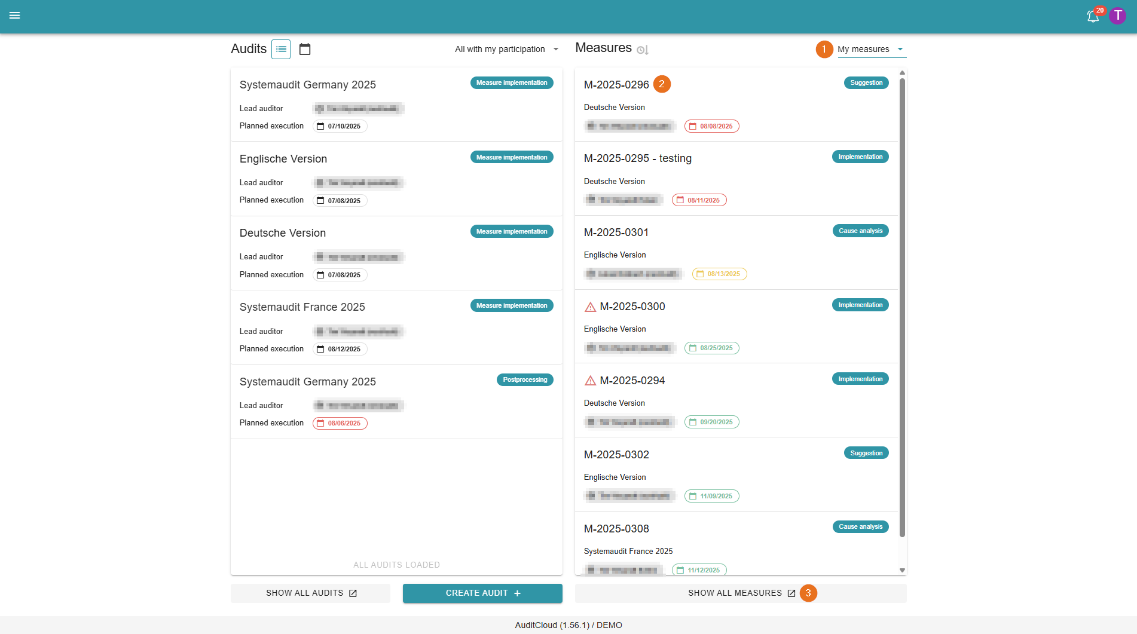Viewport: 1137px width, 634px height.
Task: Click warning icon on measure M-2025-0300
Action: tap(590, 307)
